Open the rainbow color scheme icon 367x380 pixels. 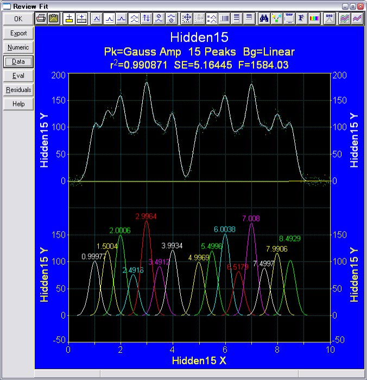(314, 18)
